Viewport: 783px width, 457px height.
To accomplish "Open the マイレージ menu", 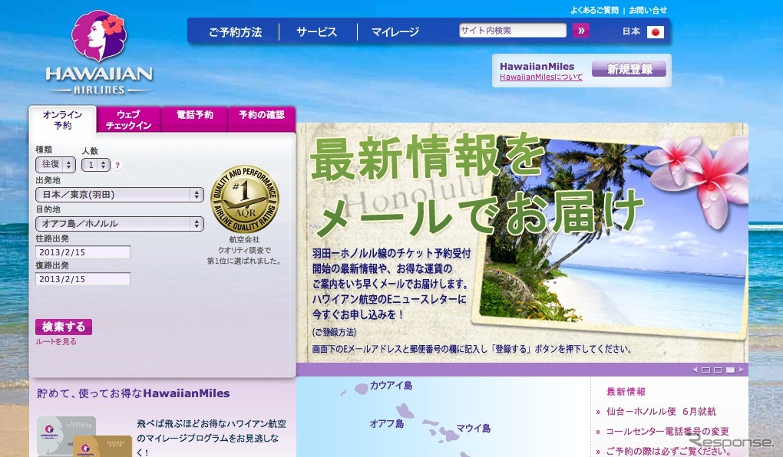I will coord(395,32).
